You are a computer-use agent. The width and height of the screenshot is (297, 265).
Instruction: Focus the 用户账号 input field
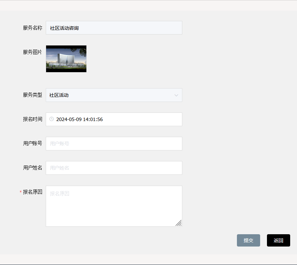(114, 144)
